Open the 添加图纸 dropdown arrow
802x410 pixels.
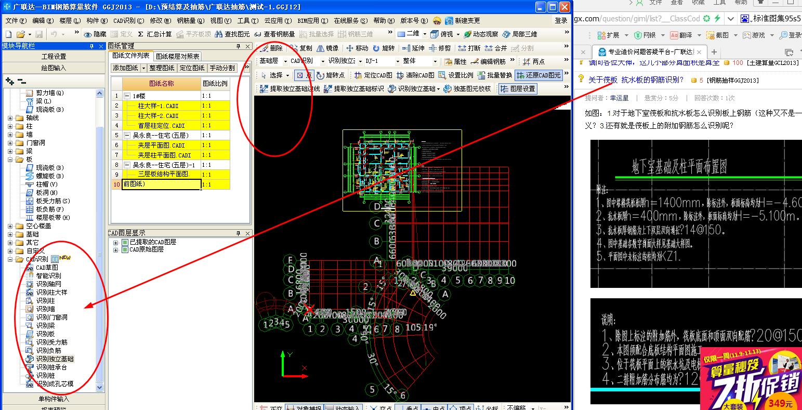click(x=143, y=68)
